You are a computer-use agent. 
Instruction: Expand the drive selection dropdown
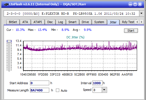[x=142, y=14]
